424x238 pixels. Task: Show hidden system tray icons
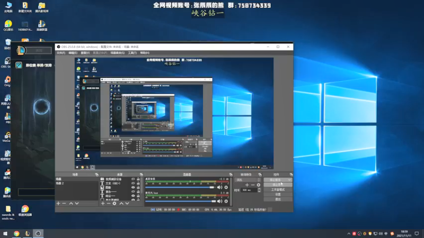(x=349, y=234)
